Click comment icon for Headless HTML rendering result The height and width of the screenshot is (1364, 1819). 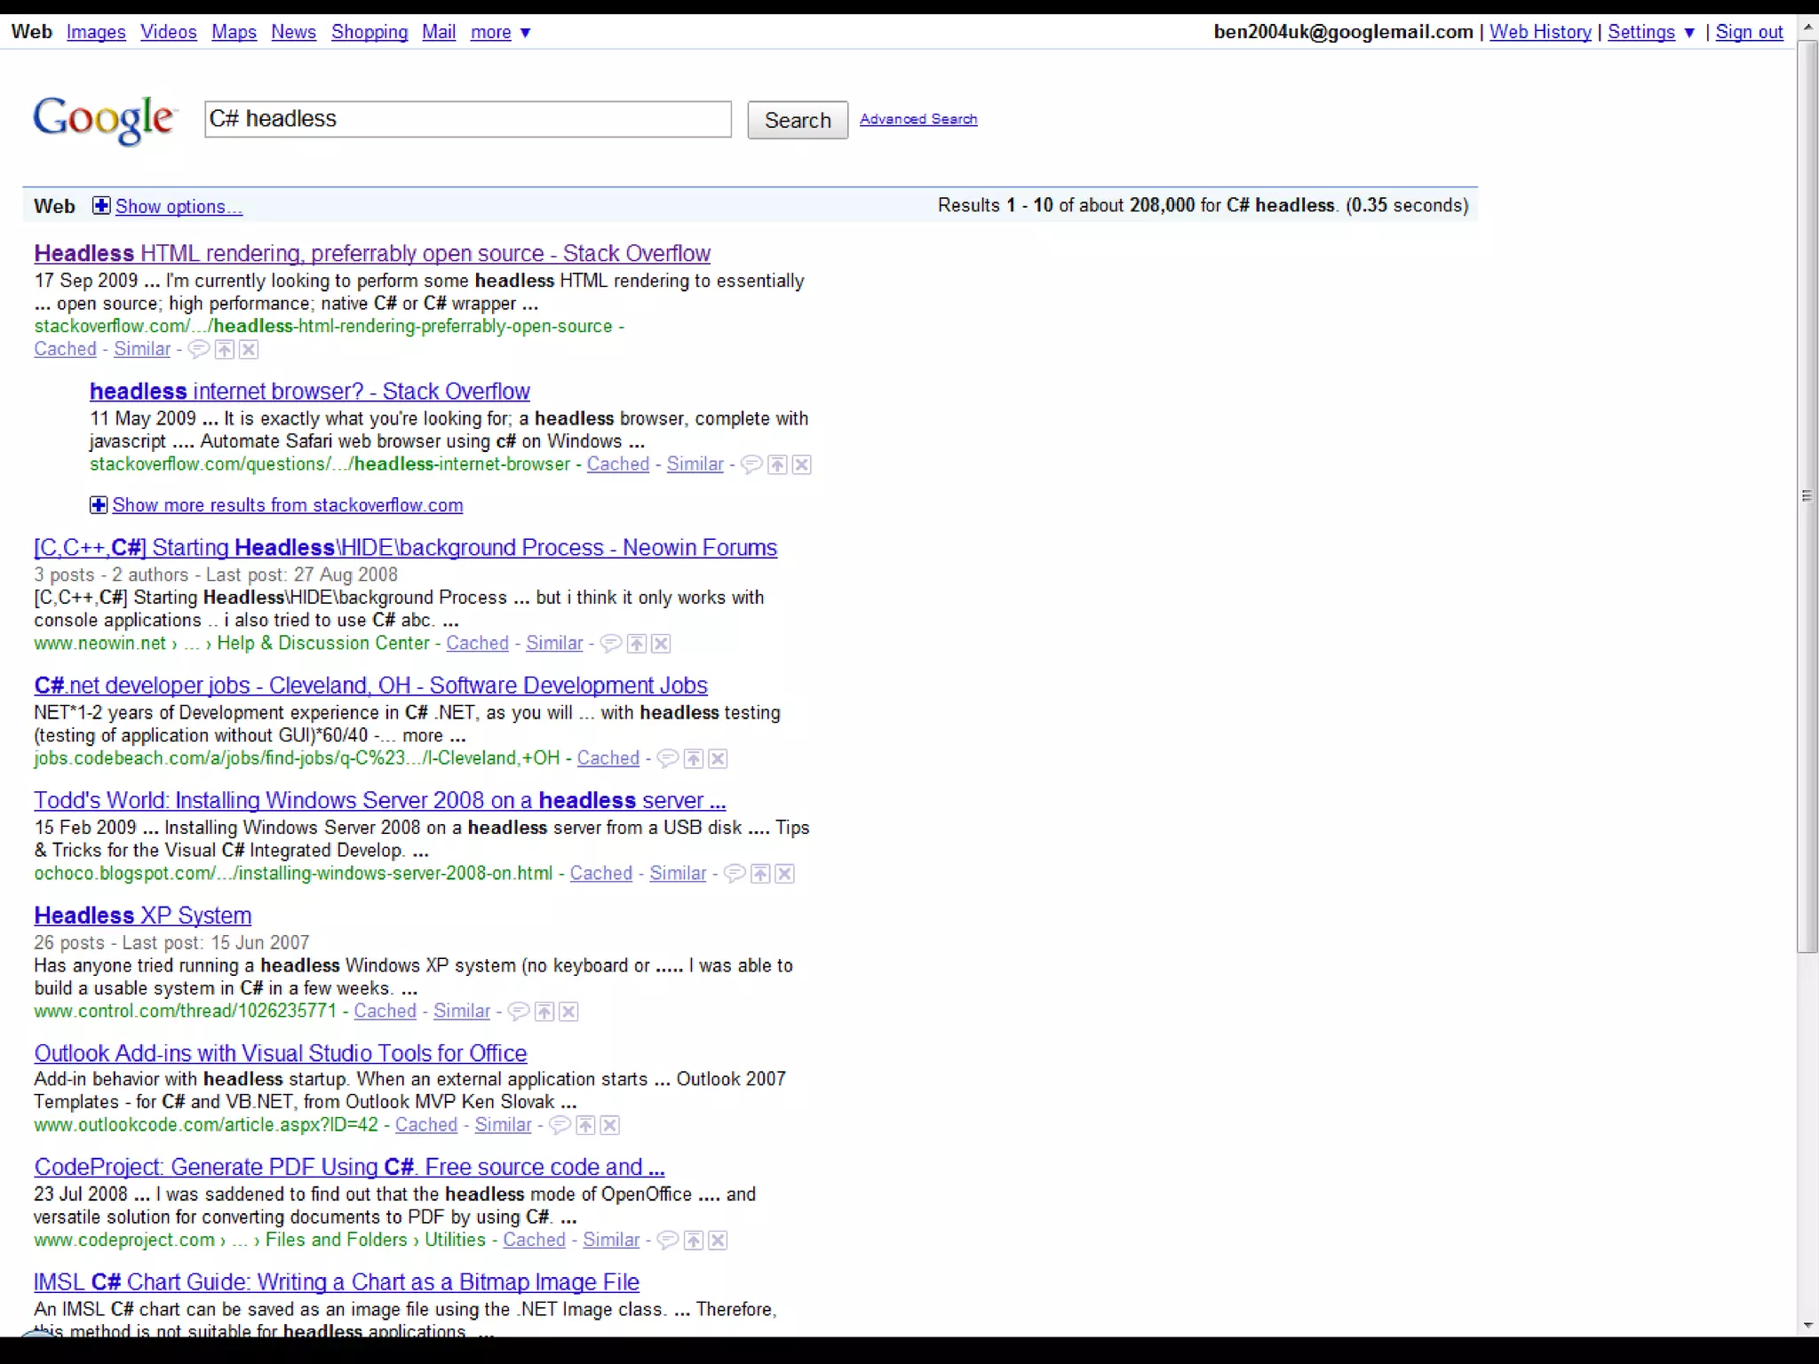pos(199,349)
